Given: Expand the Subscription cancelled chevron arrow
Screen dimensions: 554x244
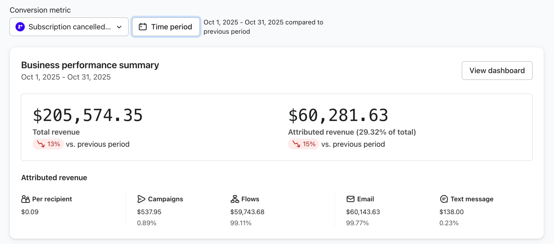Looking at the screenshot, I should [x=119, y=27].
